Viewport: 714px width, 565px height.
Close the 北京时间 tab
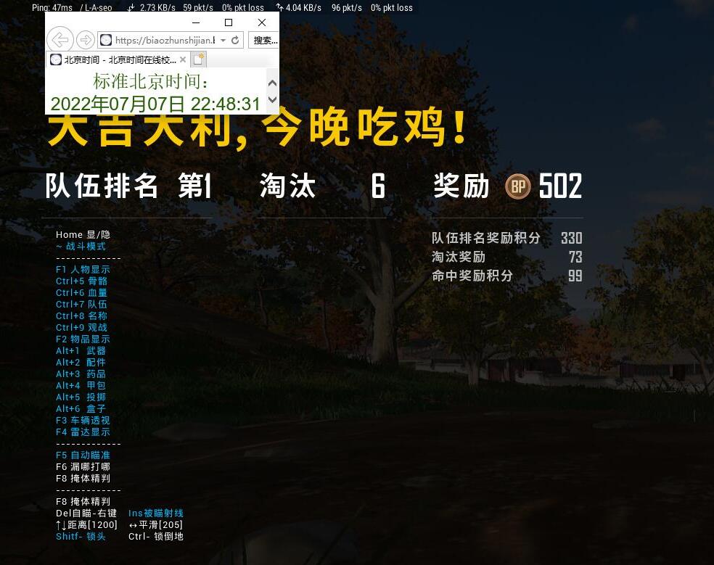(183, 59)
